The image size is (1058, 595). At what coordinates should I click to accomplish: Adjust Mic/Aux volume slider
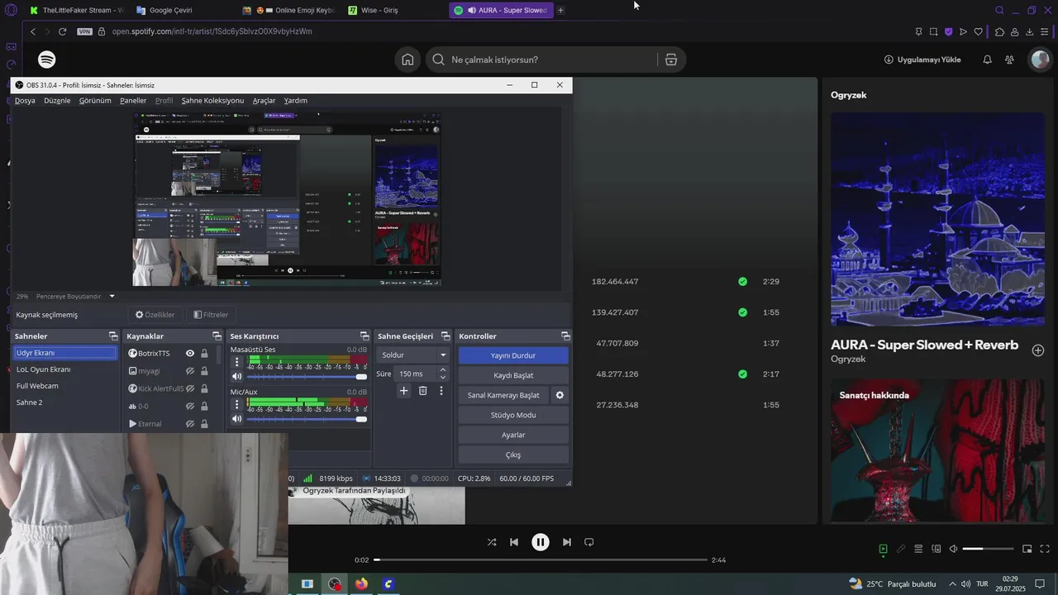point(307,419)
